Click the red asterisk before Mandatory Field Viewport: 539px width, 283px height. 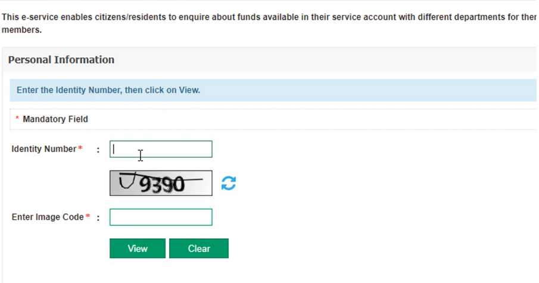click(17, 119)
